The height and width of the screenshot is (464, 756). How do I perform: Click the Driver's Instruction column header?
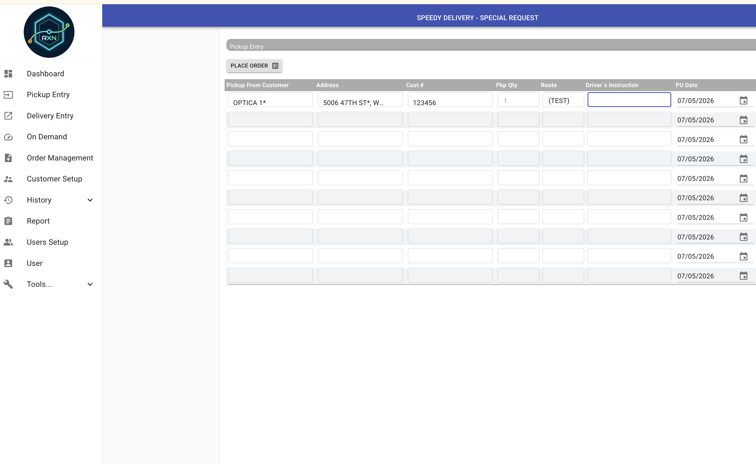pyautogui.click(x=612, y=85)
